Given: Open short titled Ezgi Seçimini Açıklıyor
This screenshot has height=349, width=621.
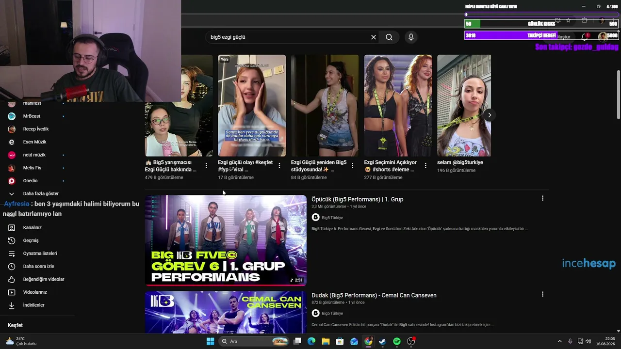Looking at the screenshot, I should pyautogui.click(x=391, y=166).
